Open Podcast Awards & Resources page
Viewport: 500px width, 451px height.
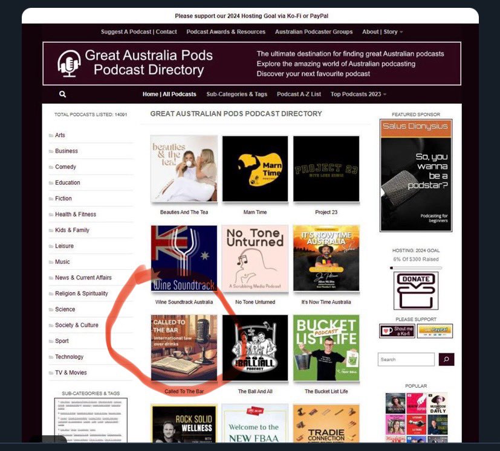point(226,32)
